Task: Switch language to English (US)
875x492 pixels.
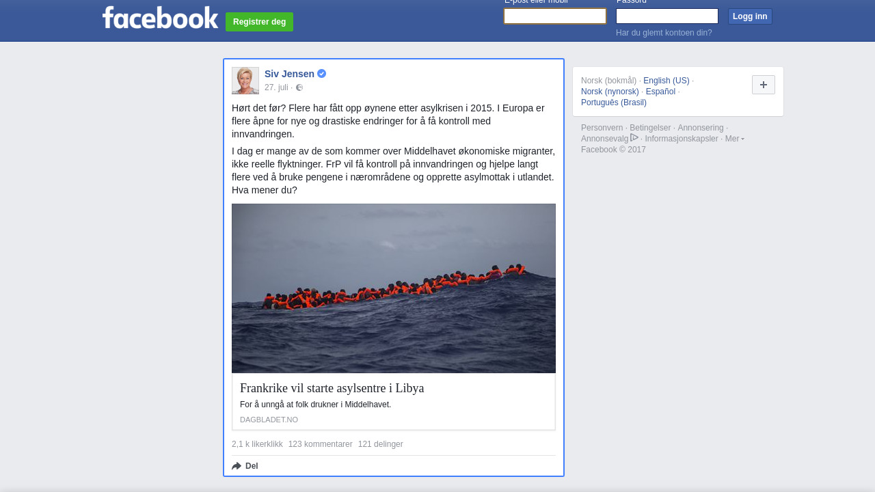Action: [x=667, y=81]
